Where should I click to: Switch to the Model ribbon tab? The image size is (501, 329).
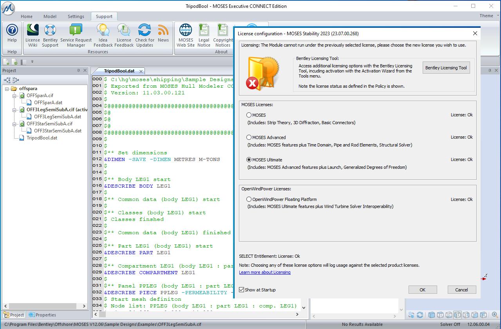[x=50, y=16]
